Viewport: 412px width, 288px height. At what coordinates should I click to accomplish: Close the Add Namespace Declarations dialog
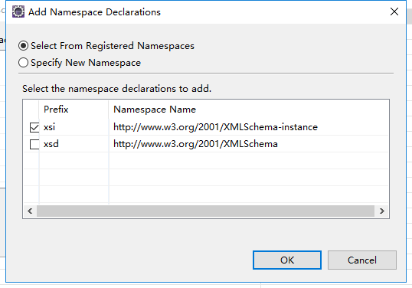[394, 11]
